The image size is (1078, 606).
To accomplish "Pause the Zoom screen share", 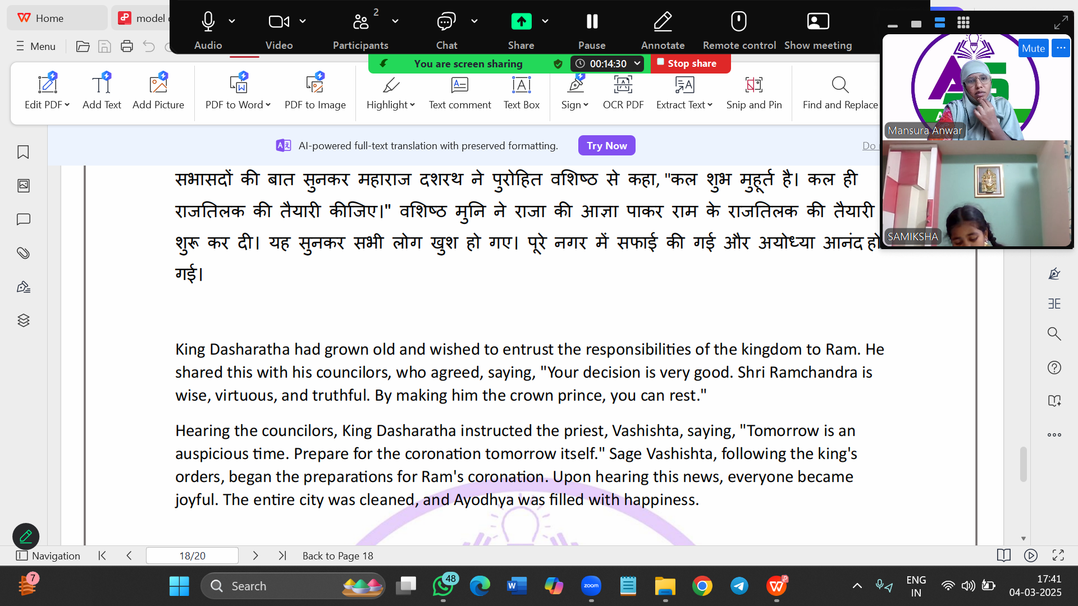I will (592, 22).
